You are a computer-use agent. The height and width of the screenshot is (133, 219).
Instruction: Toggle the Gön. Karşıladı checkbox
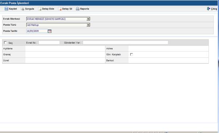[x=131, y=55]
